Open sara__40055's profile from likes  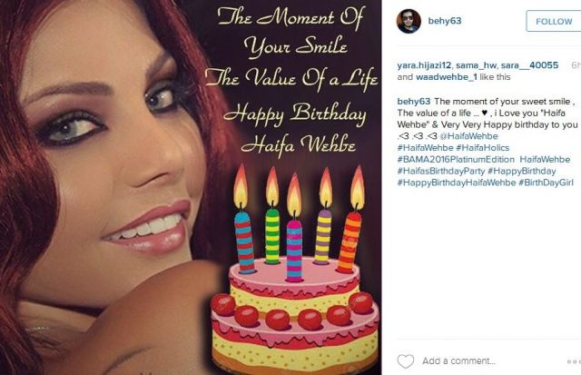point(529,65)
